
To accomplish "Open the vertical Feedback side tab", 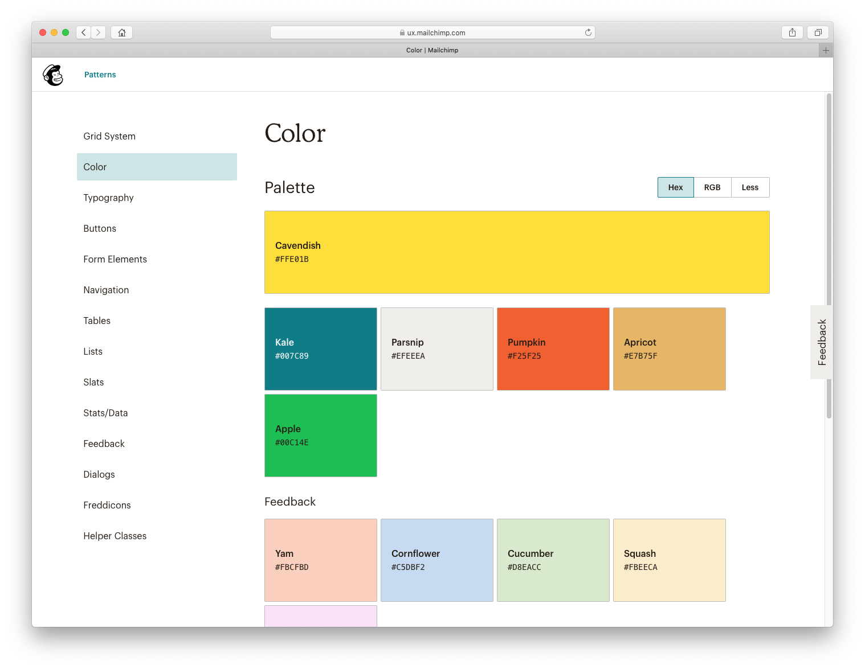I will [x=822, y=342].
